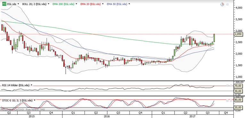Click the maximize panel icon on main chart
The height and width of the screenshot is (118, 245).
click(x=227, y=4)
